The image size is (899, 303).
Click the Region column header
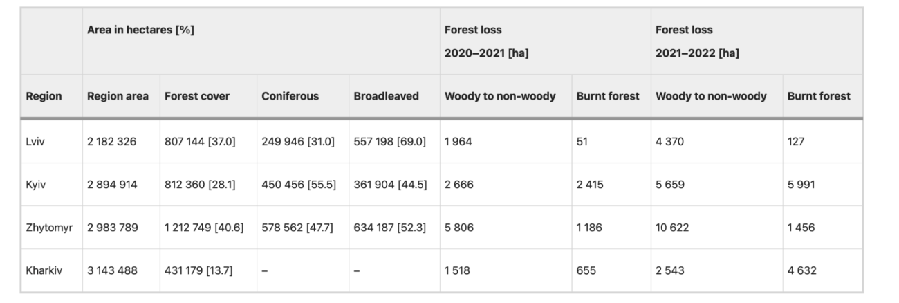(44, 97)
